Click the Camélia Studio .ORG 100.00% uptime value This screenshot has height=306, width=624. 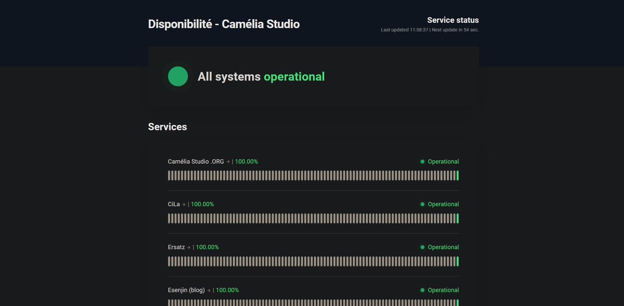pos(246,162)
